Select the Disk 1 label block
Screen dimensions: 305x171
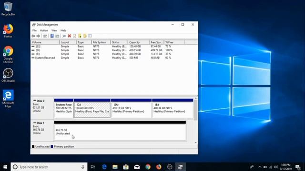[42, 130]
